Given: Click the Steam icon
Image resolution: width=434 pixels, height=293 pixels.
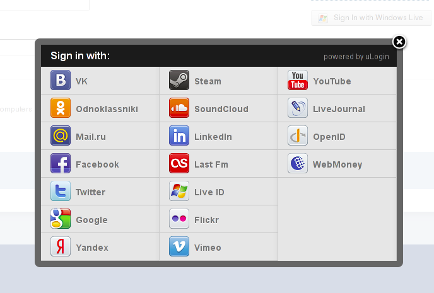Looking at the screenshot, I should [x=179, y=81].
